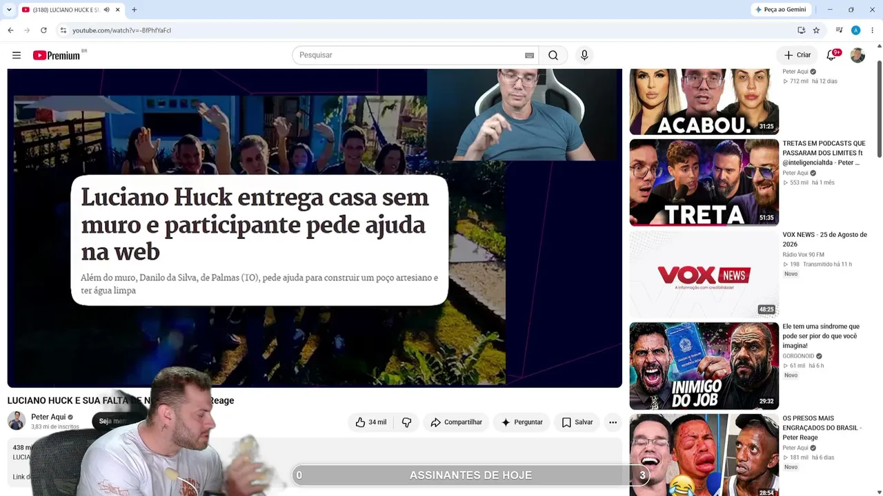Click the install app icon in the address bar

[x=801, y=30]
